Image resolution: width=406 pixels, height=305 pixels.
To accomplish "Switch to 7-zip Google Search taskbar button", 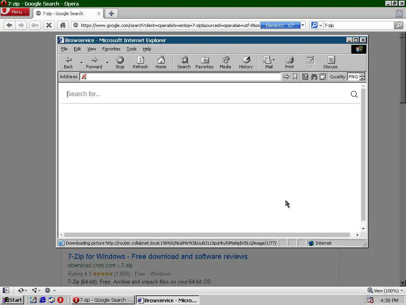I will (x=103, y=300).
